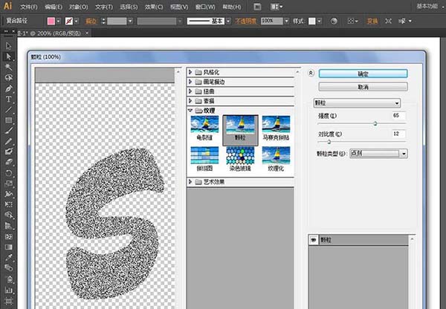Click the 不透明度 opacity link
Image resolution: width=446 pixels, height=309 pixels.
point(245,21)
